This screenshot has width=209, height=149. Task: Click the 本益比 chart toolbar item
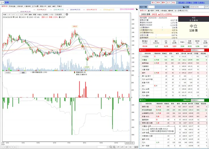click(x=40, y=14)
